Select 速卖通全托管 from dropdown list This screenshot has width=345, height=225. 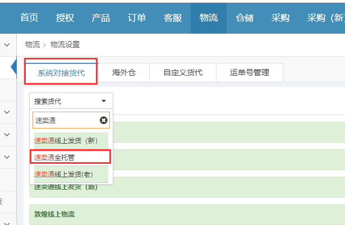click(70, 157)
